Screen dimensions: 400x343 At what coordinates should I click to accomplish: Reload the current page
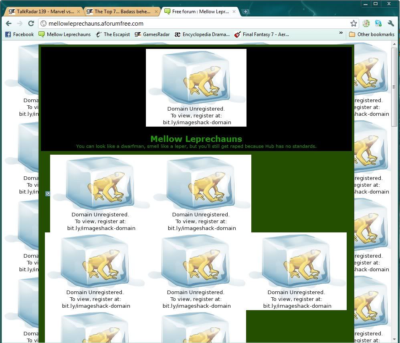(x=31, y=24)
